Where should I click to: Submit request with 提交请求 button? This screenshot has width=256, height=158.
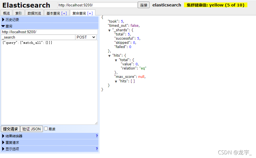(10, 129)
